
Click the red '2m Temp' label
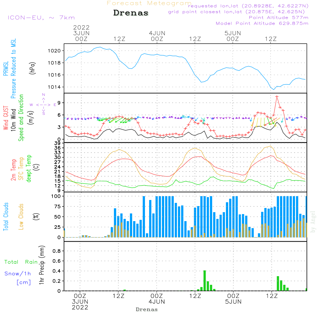click(x=13, y=170)
